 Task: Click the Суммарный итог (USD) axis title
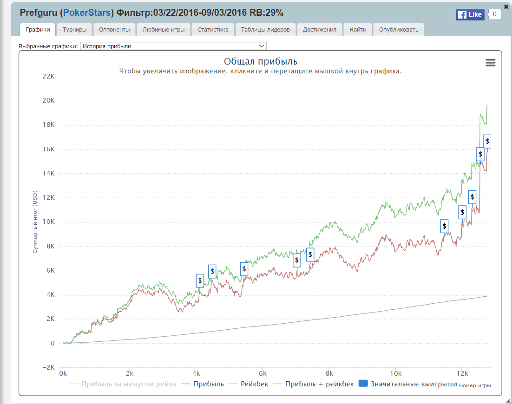pos(35,222)
